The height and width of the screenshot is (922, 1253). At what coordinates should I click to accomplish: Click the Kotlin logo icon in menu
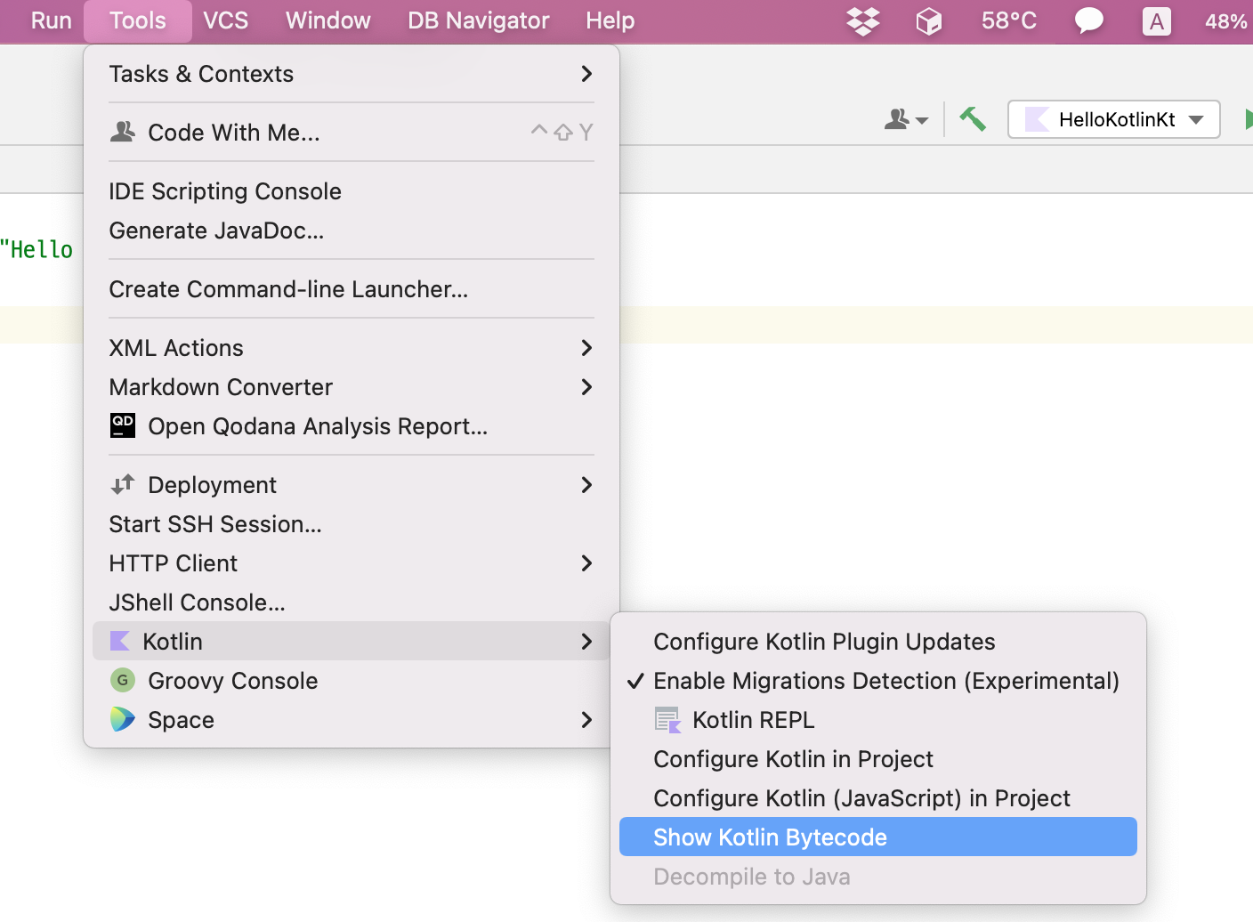(x=119, y=641)
